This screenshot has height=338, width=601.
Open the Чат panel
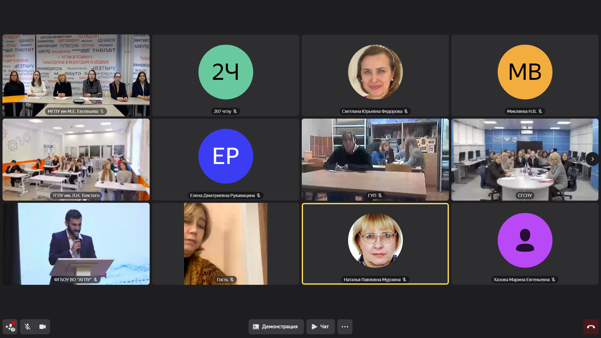pyautogui.click(x=320, y=327)
